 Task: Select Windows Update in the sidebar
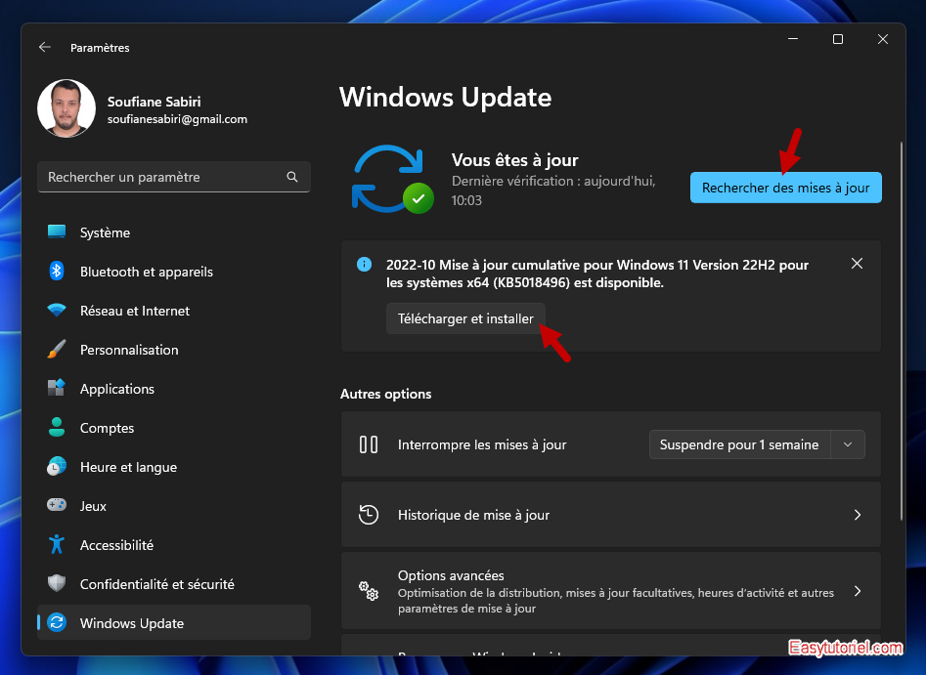(x=174, y=622)
